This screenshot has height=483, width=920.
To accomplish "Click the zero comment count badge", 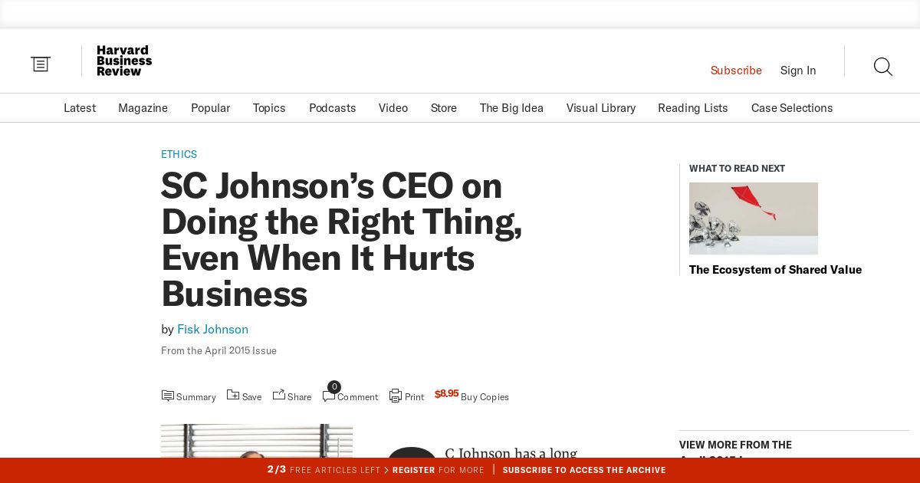I will pos(334,387).
